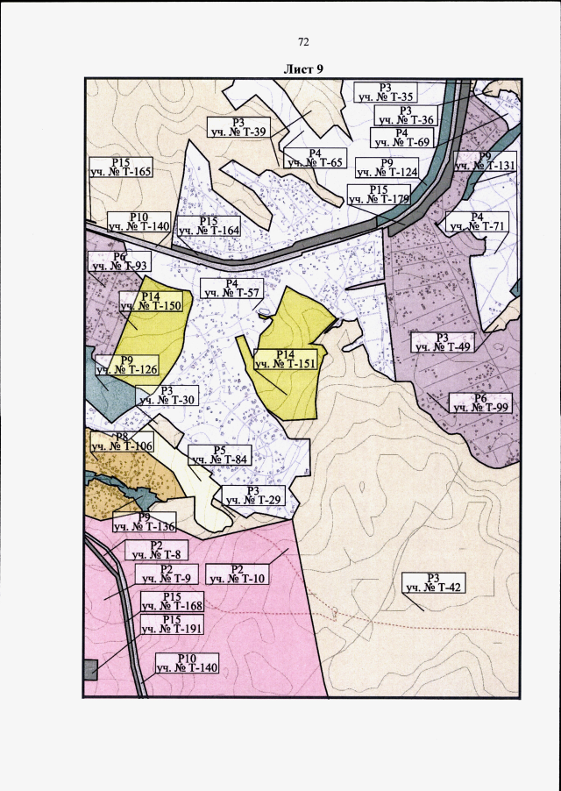The width and height of the screenshot is (561, 791).
Task: Select the P5 'уч. № Т-84' label
Action: tap(218, 459)
